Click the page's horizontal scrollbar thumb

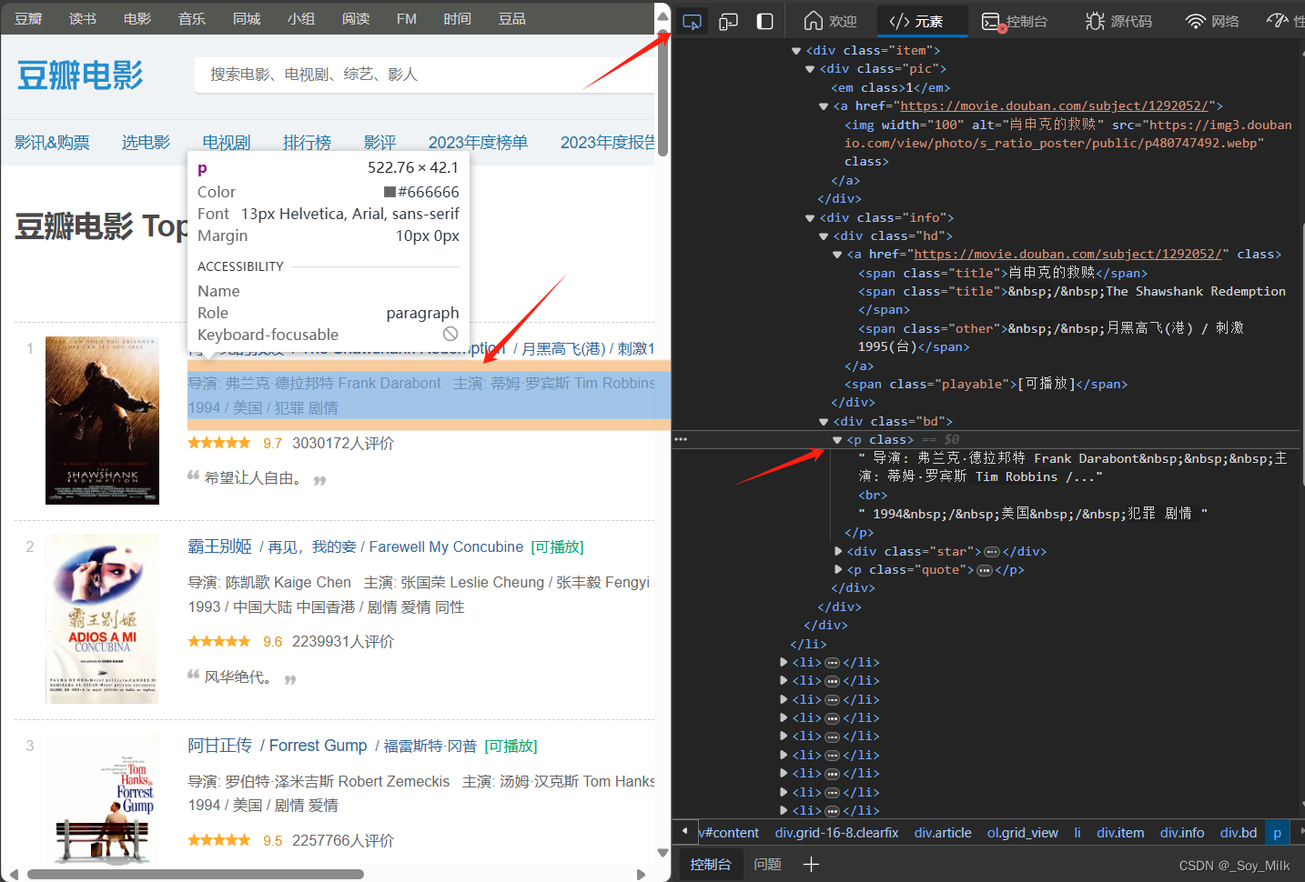[196, 874]
